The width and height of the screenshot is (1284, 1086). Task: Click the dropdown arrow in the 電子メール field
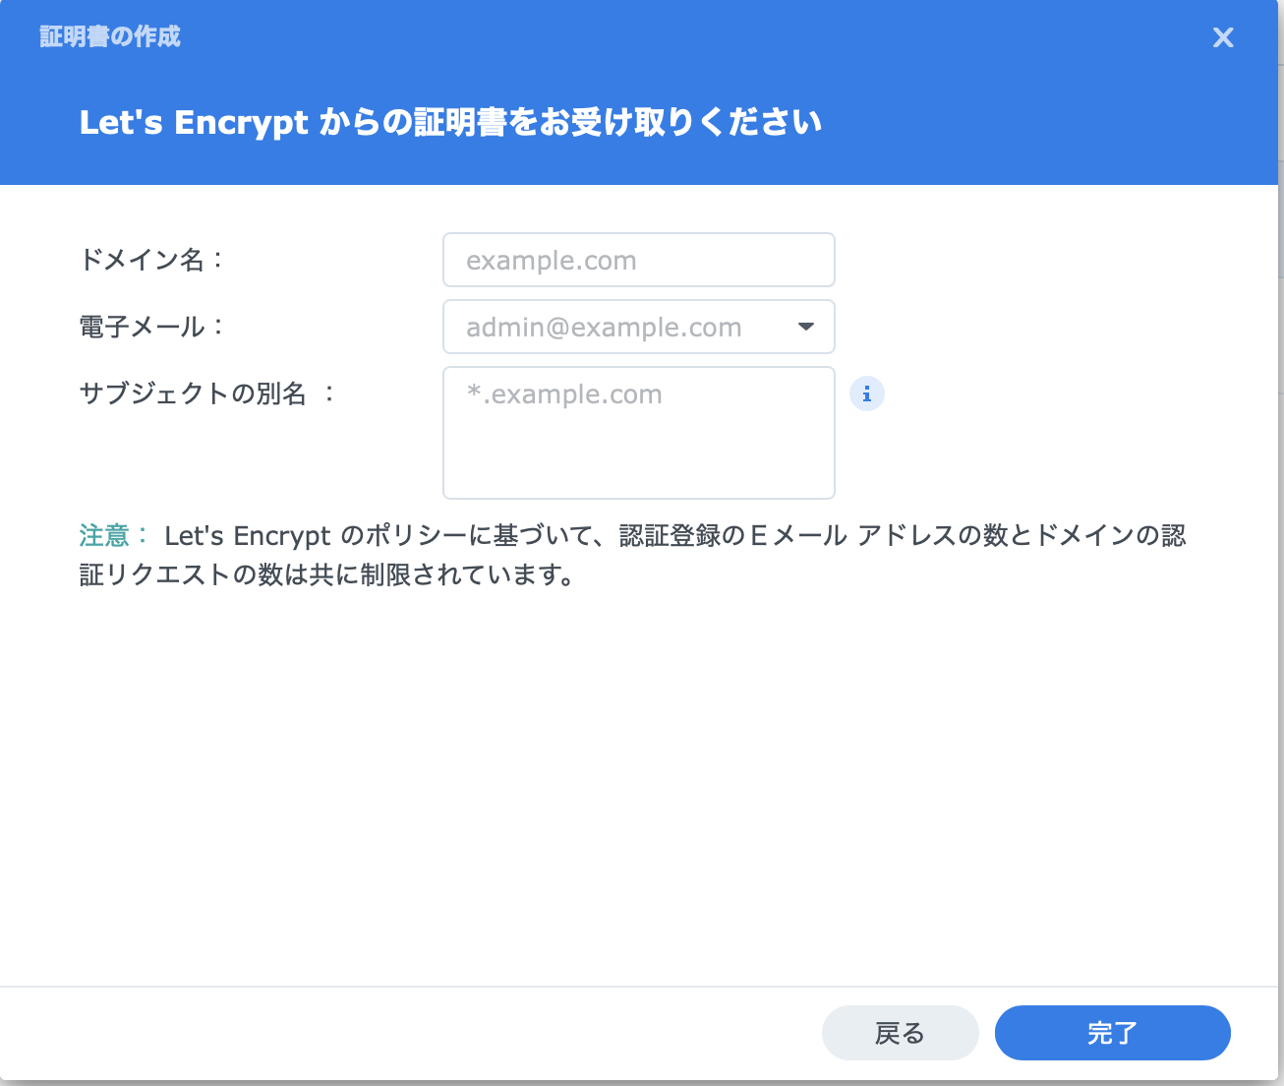(805, 327)
